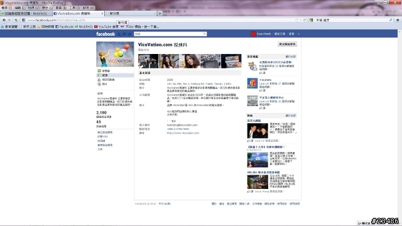Open the Mobile01 bookmark in bookmarks toolbar

[x=84, y=26]
